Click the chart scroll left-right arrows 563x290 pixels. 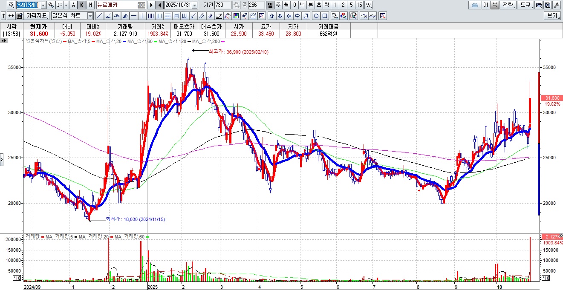pyautogui.click(x=4, y=41)
